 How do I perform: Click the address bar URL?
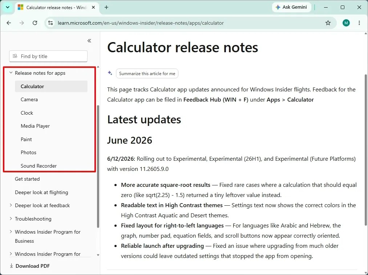pos(141,23)
